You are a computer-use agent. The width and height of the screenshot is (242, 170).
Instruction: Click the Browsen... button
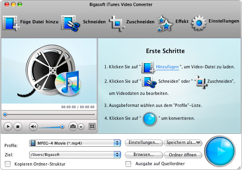click(x=144, y=155)
